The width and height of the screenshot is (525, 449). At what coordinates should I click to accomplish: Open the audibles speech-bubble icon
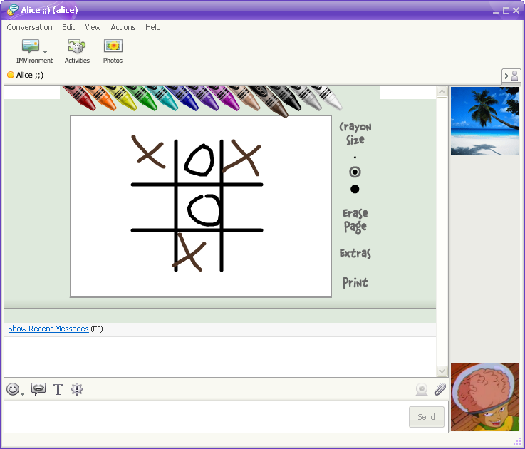[38, 389]
